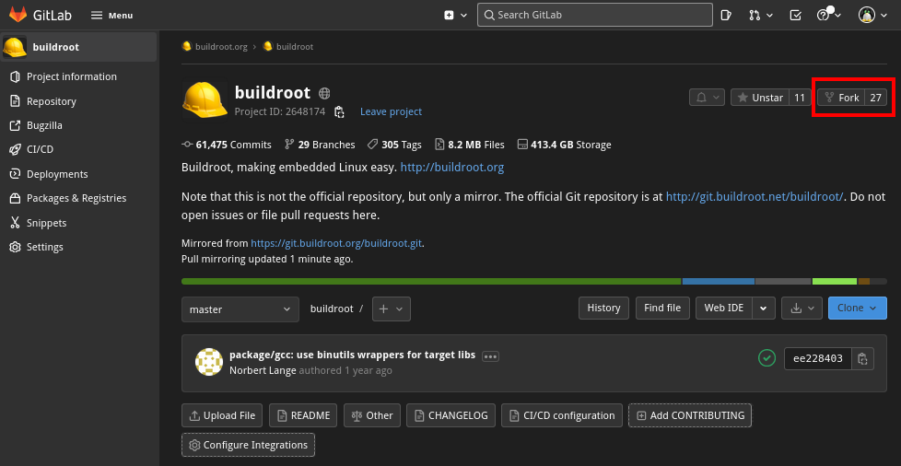The image size is (901, 466).
Task: Click the Upload File button
Action: click(x=222, y=415)
